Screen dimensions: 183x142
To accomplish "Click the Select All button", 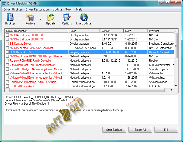I will click(140, 130).
